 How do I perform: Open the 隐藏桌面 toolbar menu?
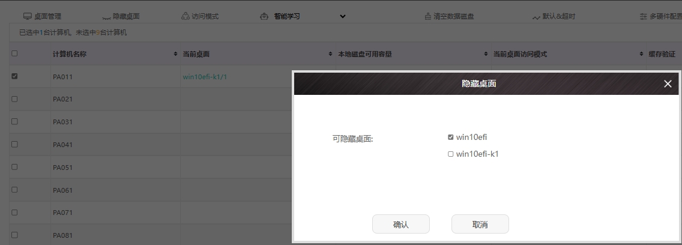[x=126, y=17]
